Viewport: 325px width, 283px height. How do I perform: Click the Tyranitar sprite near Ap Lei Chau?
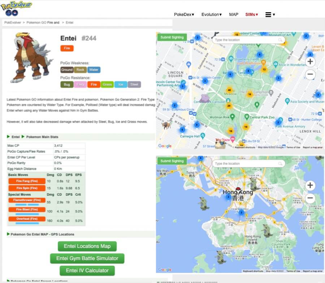pos(220,257)
